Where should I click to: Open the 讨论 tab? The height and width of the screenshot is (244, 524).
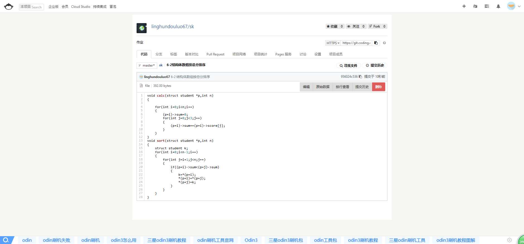coord(303,54)
